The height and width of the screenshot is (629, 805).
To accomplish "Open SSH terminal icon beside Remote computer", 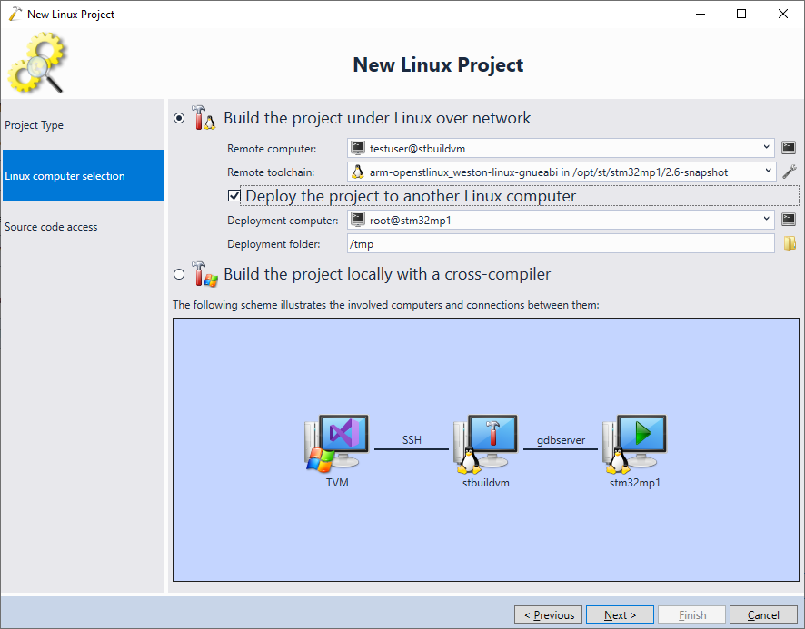I will [789, 148].
